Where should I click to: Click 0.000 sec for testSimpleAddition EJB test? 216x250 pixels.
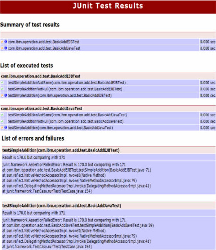[208, 95]
